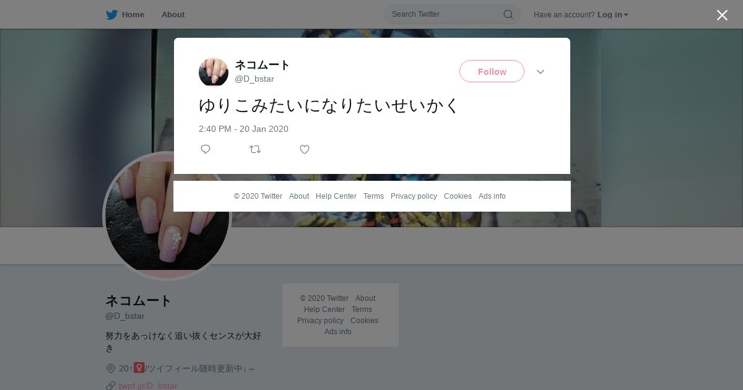This screenshot has width=743, height=390.
Task: Open the tweet author's small avatar
Action: tap(214, 72)
